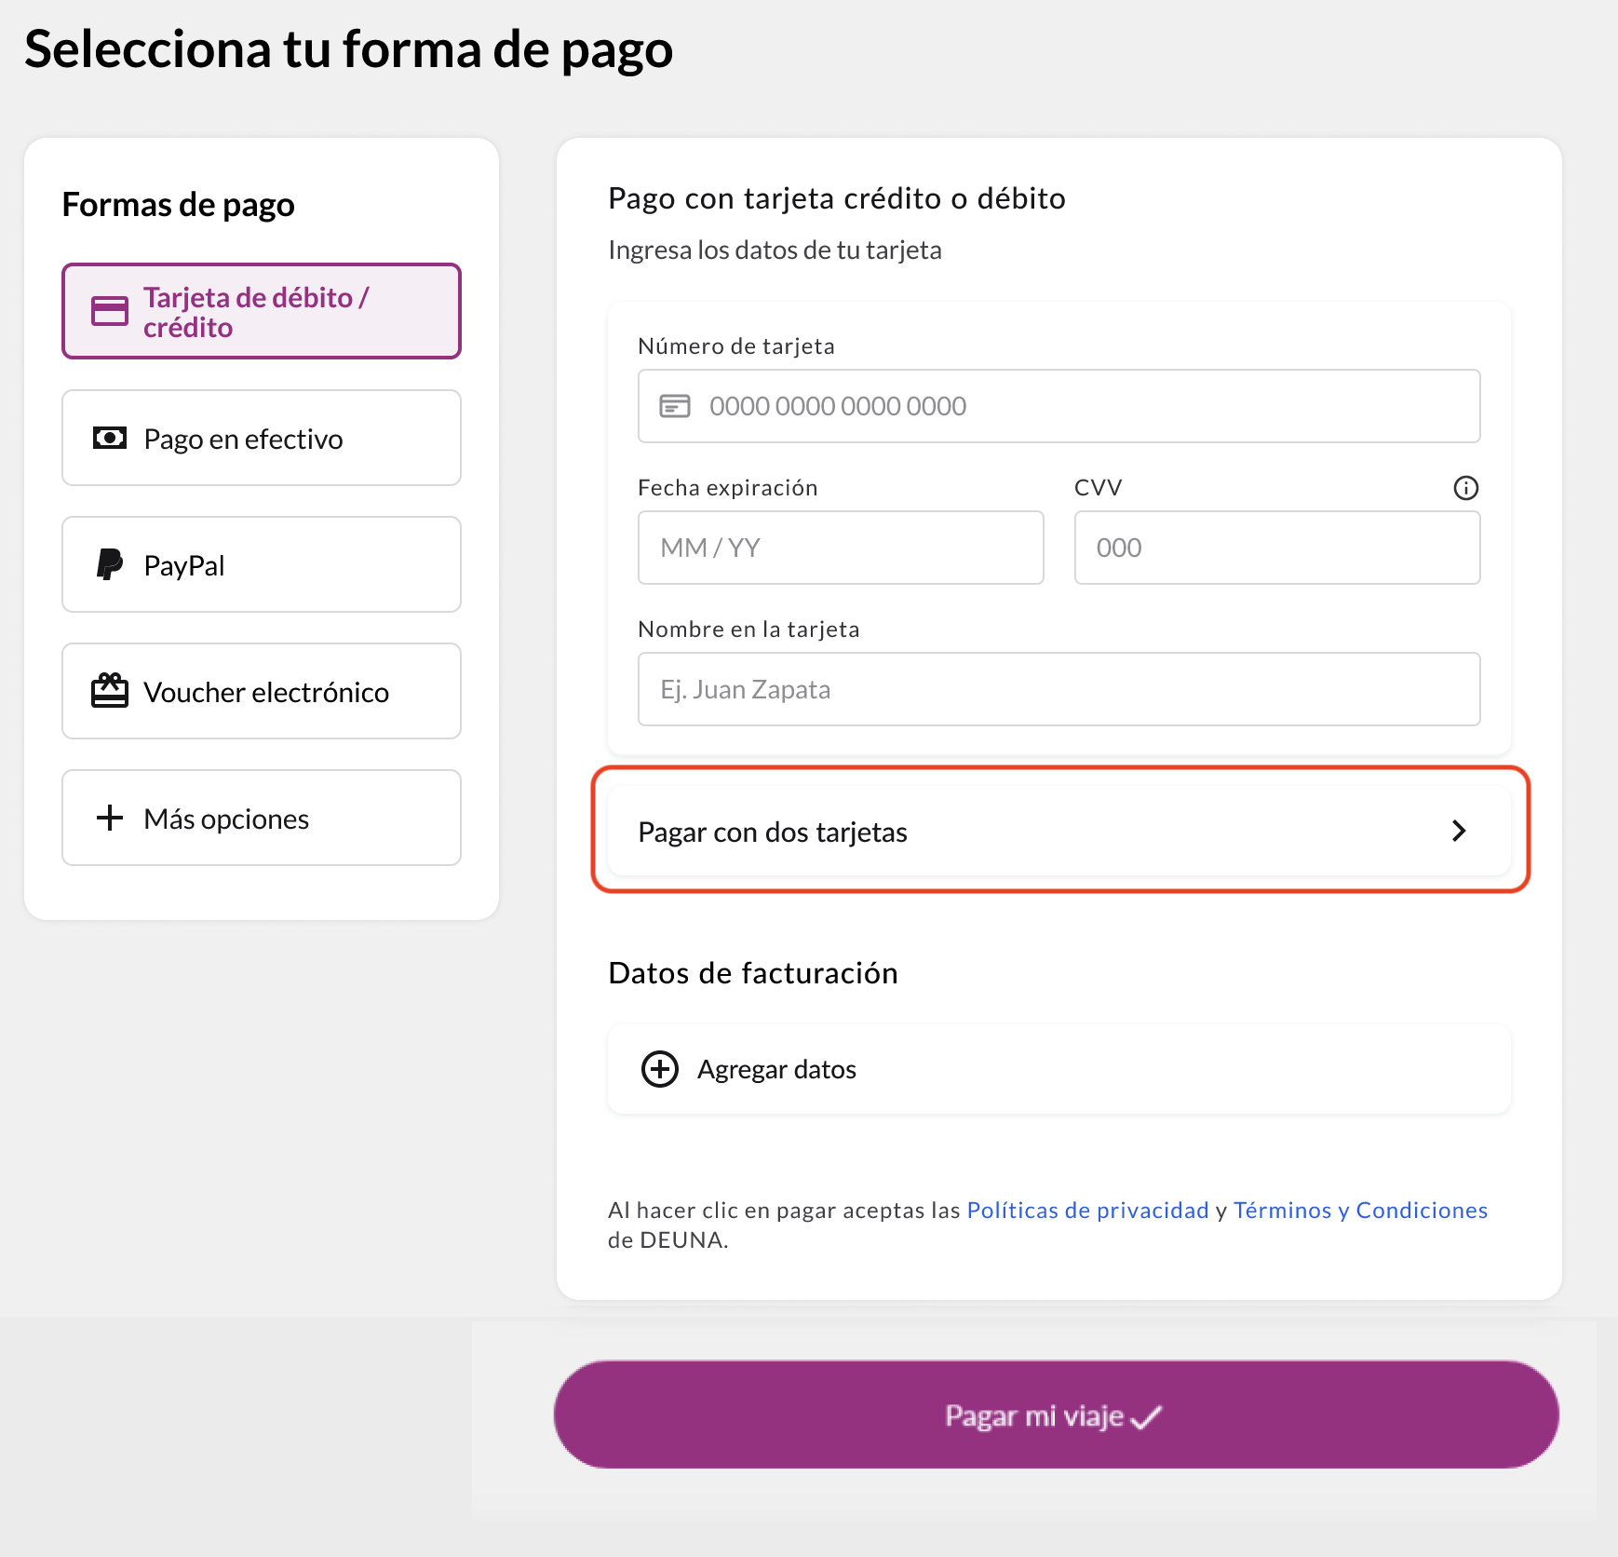Image resolution: width=1618 pixels, height=1557 pixels.
Task: Click the plus icon beside Más opciones
Action: [x=110, y=818]
